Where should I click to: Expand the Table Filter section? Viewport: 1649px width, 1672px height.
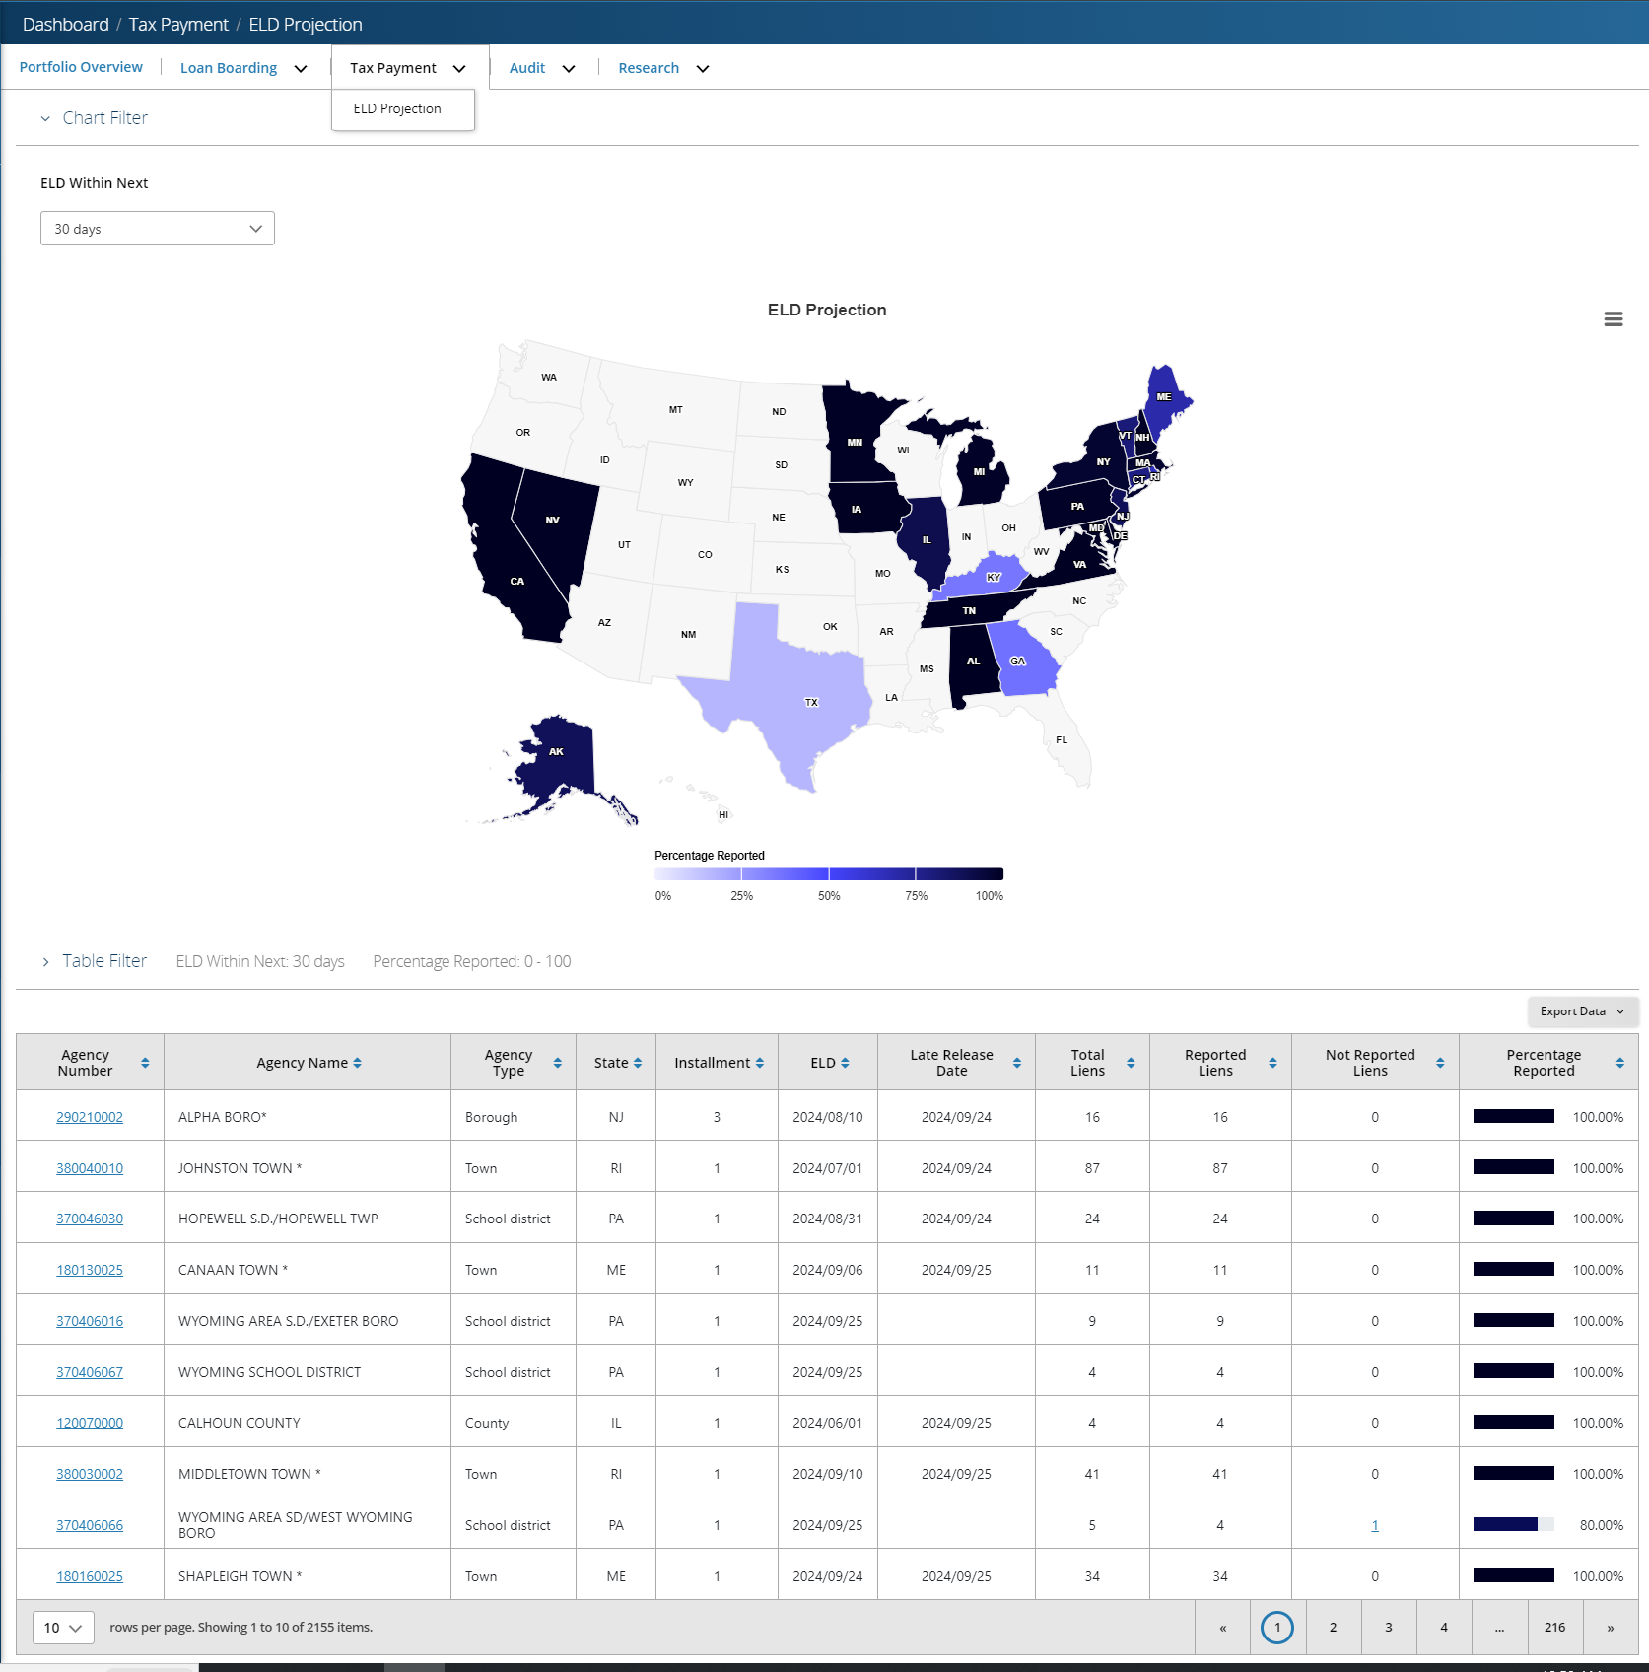point(45,961)
